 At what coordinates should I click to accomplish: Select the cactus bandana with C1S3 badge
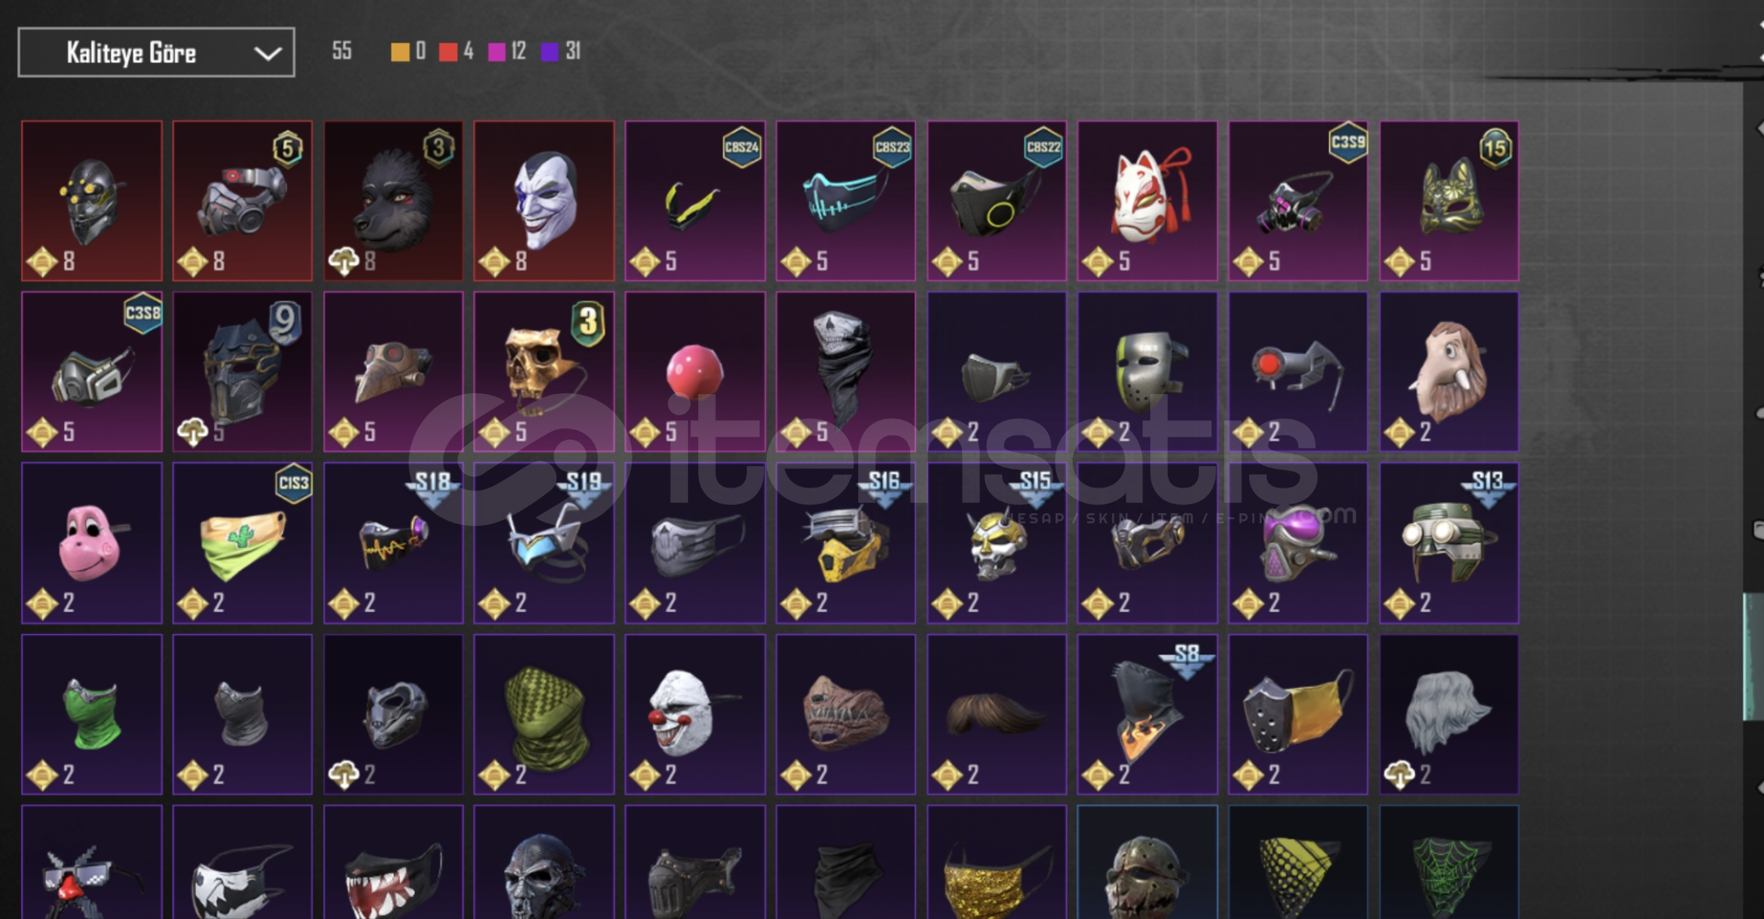coord(243,543)
